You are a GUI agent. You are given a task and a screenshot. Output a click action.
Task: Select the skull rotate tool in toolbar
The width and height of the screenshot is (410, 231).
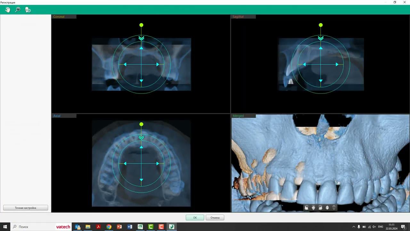tap(28, 10)
